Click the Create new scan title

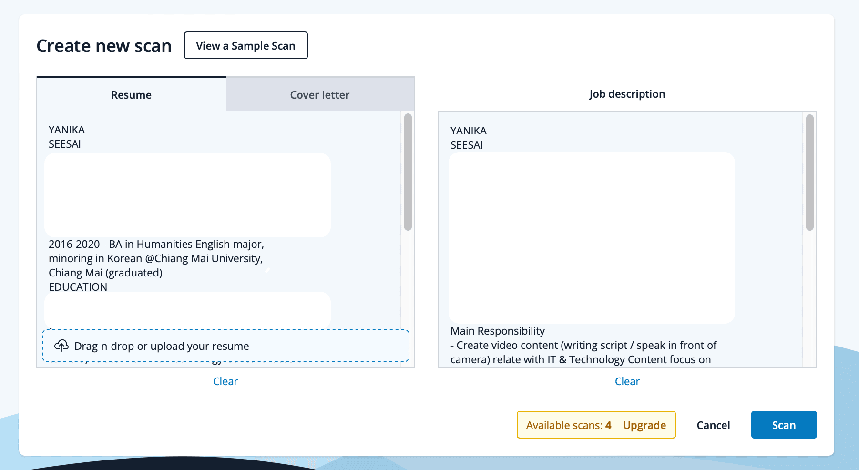[104, 46]
